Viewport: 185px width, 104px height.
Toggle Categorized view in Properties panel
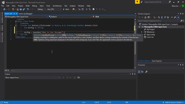139,72
